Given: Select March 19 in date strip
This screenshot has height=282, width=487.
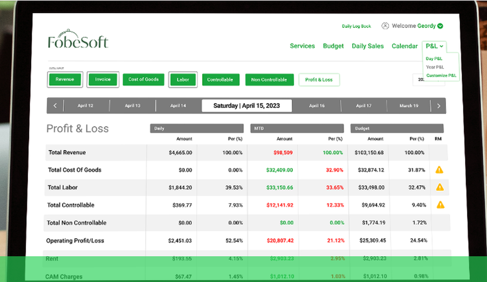Looking at the screenshot, I should [409, 106].
